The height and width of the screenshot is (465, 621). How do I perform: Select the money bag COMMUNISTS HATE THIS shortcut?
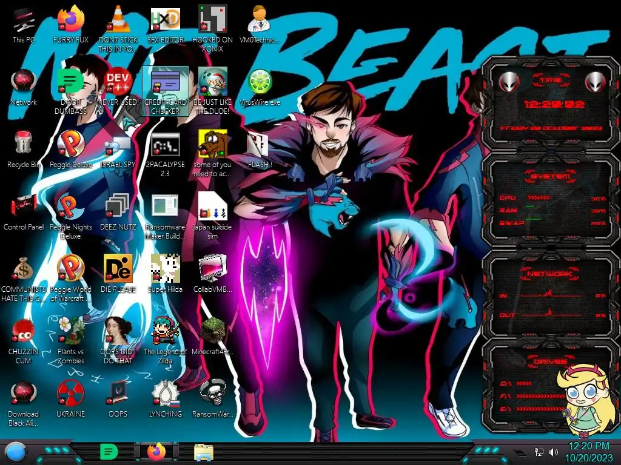coord(24,279)
